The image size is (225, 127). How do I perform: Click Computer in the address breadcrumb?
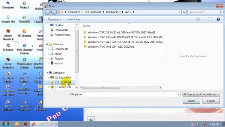74,12
